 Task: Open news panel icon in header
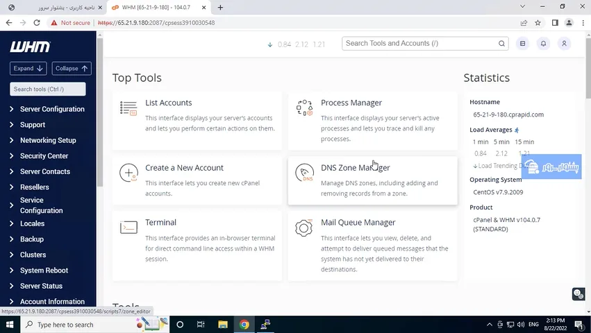(522, 43)
